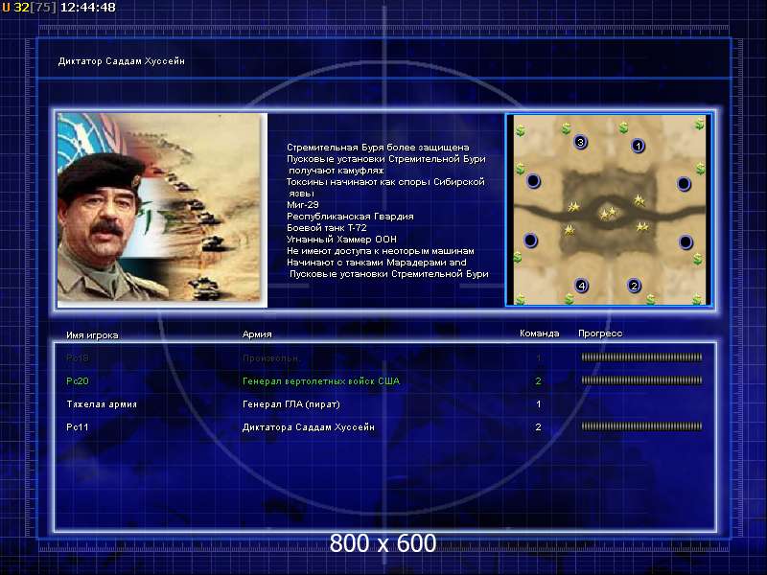Click the Saddam Hussein general portrait
The height and width of the screenshot is (575, 767).
(x=162, y=210)
